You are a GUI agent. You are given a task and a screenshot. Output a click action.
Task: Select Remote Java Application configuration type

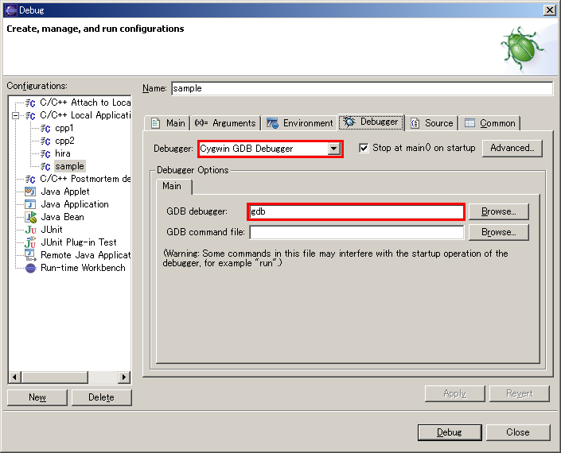tap(86, 255)
